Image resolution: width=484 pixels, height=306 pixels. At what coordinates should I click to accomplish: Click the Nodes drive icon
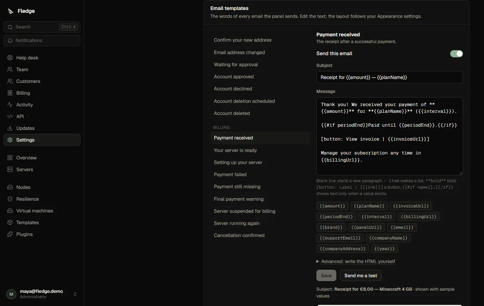pyautogui.click(x=10, y=187)
